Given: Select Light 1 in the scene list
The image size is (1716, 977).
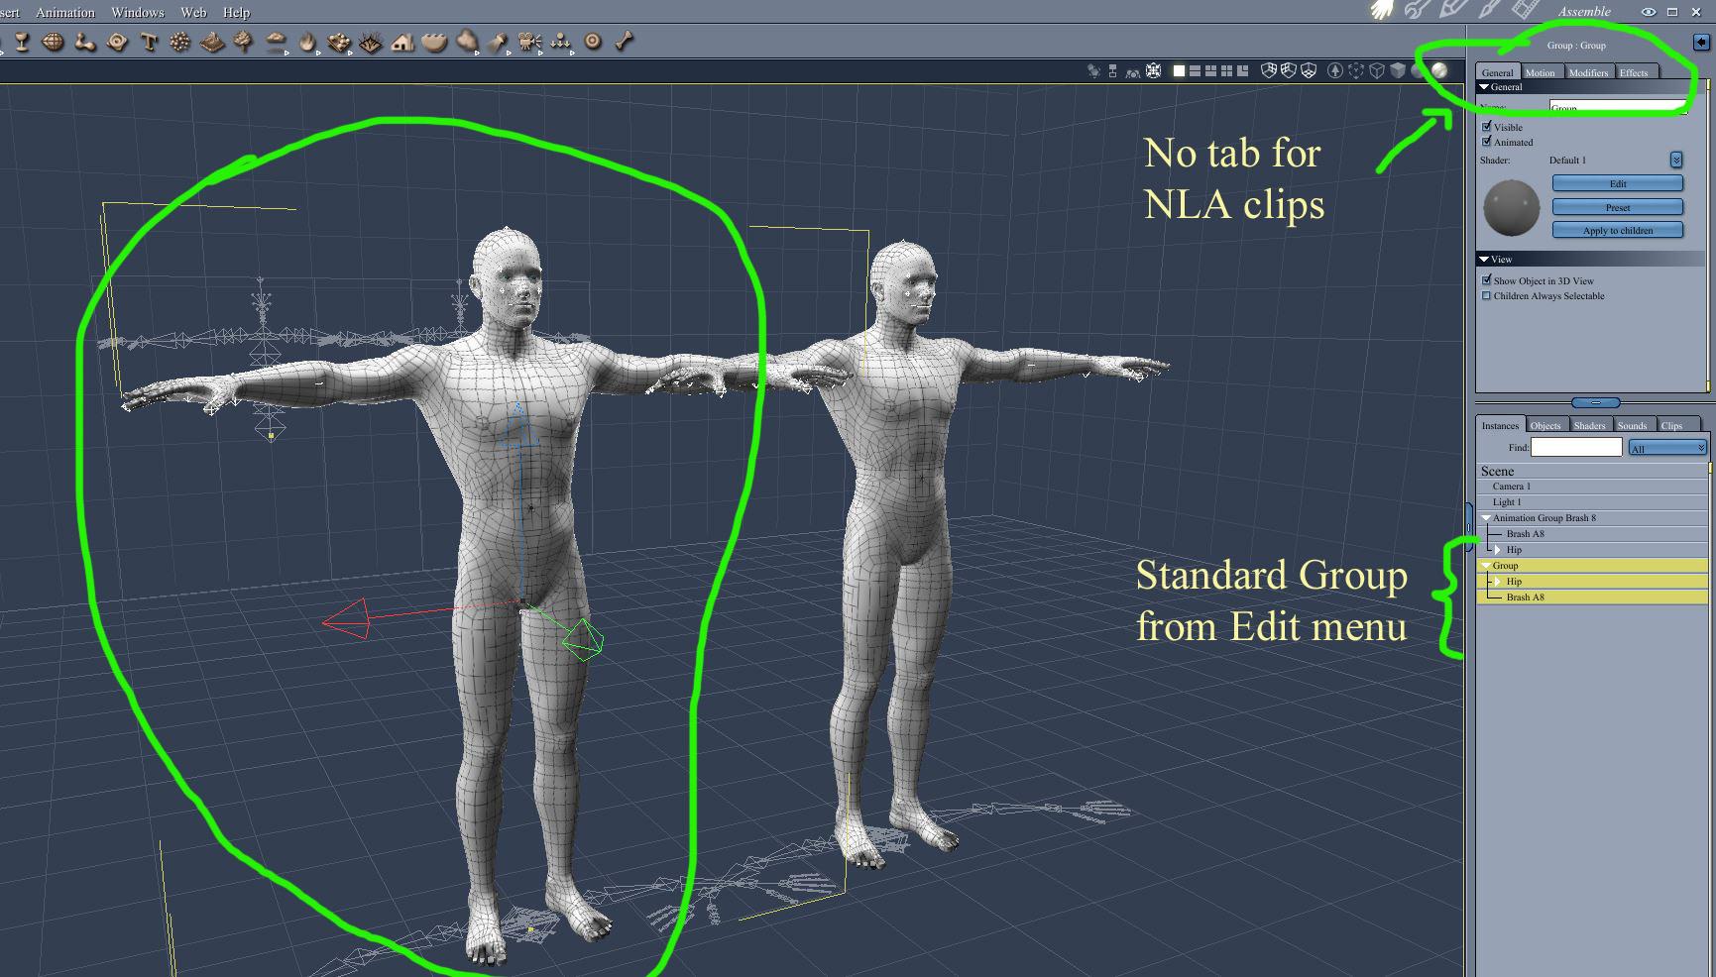Looking at the screenshot, I should [1592, 502].
